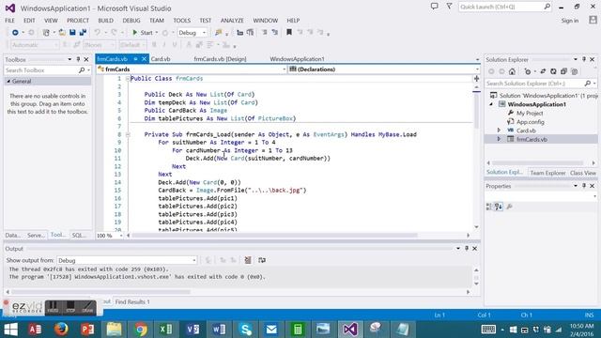Switch to the frmCards.vb [Design] tab

pos(220,59)
